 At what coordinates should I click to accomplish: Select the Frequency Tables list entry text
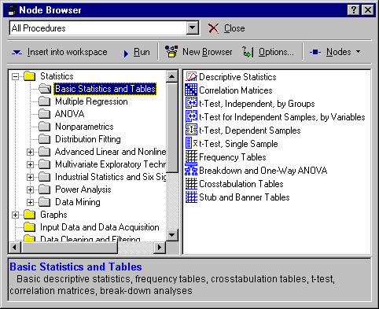[233, 157]
